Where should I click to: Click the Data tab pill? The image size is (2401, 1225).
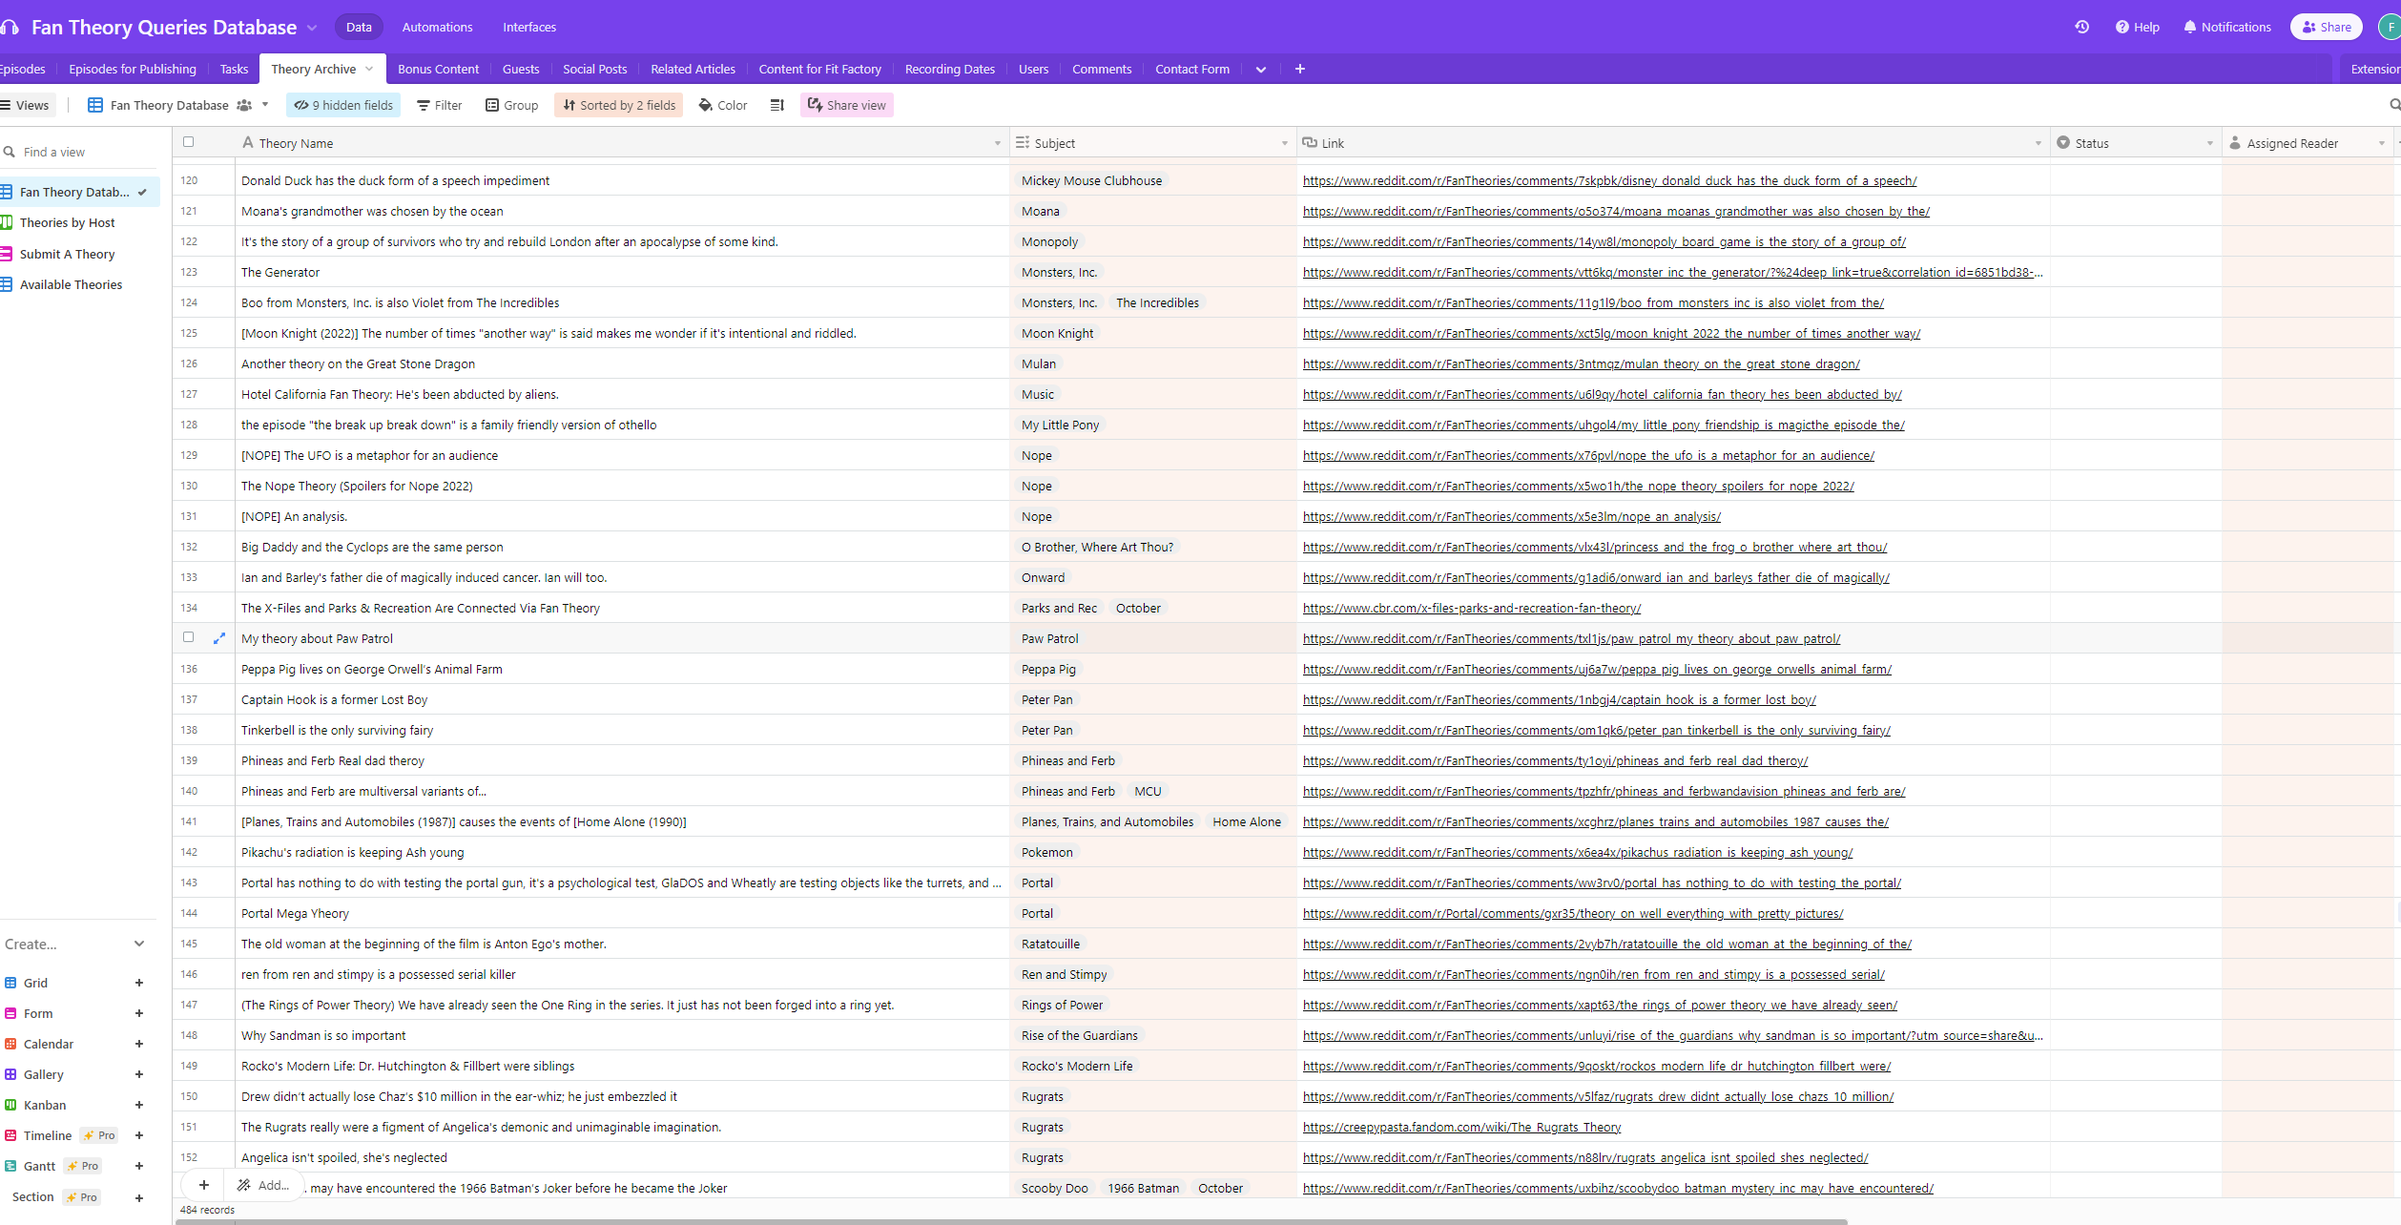[359, 27]
